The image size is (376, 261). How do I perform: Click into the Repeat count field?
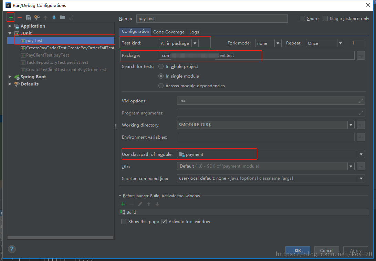pos(357,43)
